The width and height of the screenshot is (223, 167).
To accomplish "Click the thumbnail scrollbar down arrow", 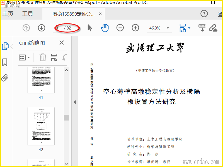I will (66, 164).
